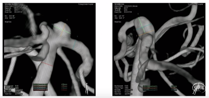Click the 4.59 mm value in left view
This screenshot has width=209, height=98.
click(64, 84)
